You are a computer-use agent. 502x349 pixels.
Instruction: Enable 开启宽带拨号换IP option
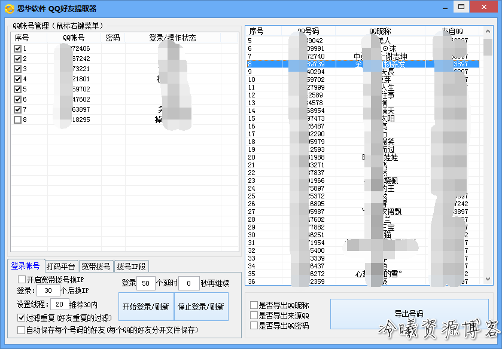(x=22, y=279)
